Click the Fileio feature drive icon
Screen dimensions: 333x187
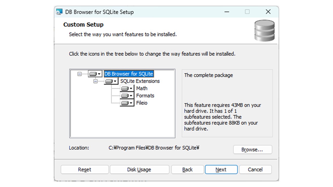[x=125, y=103]
